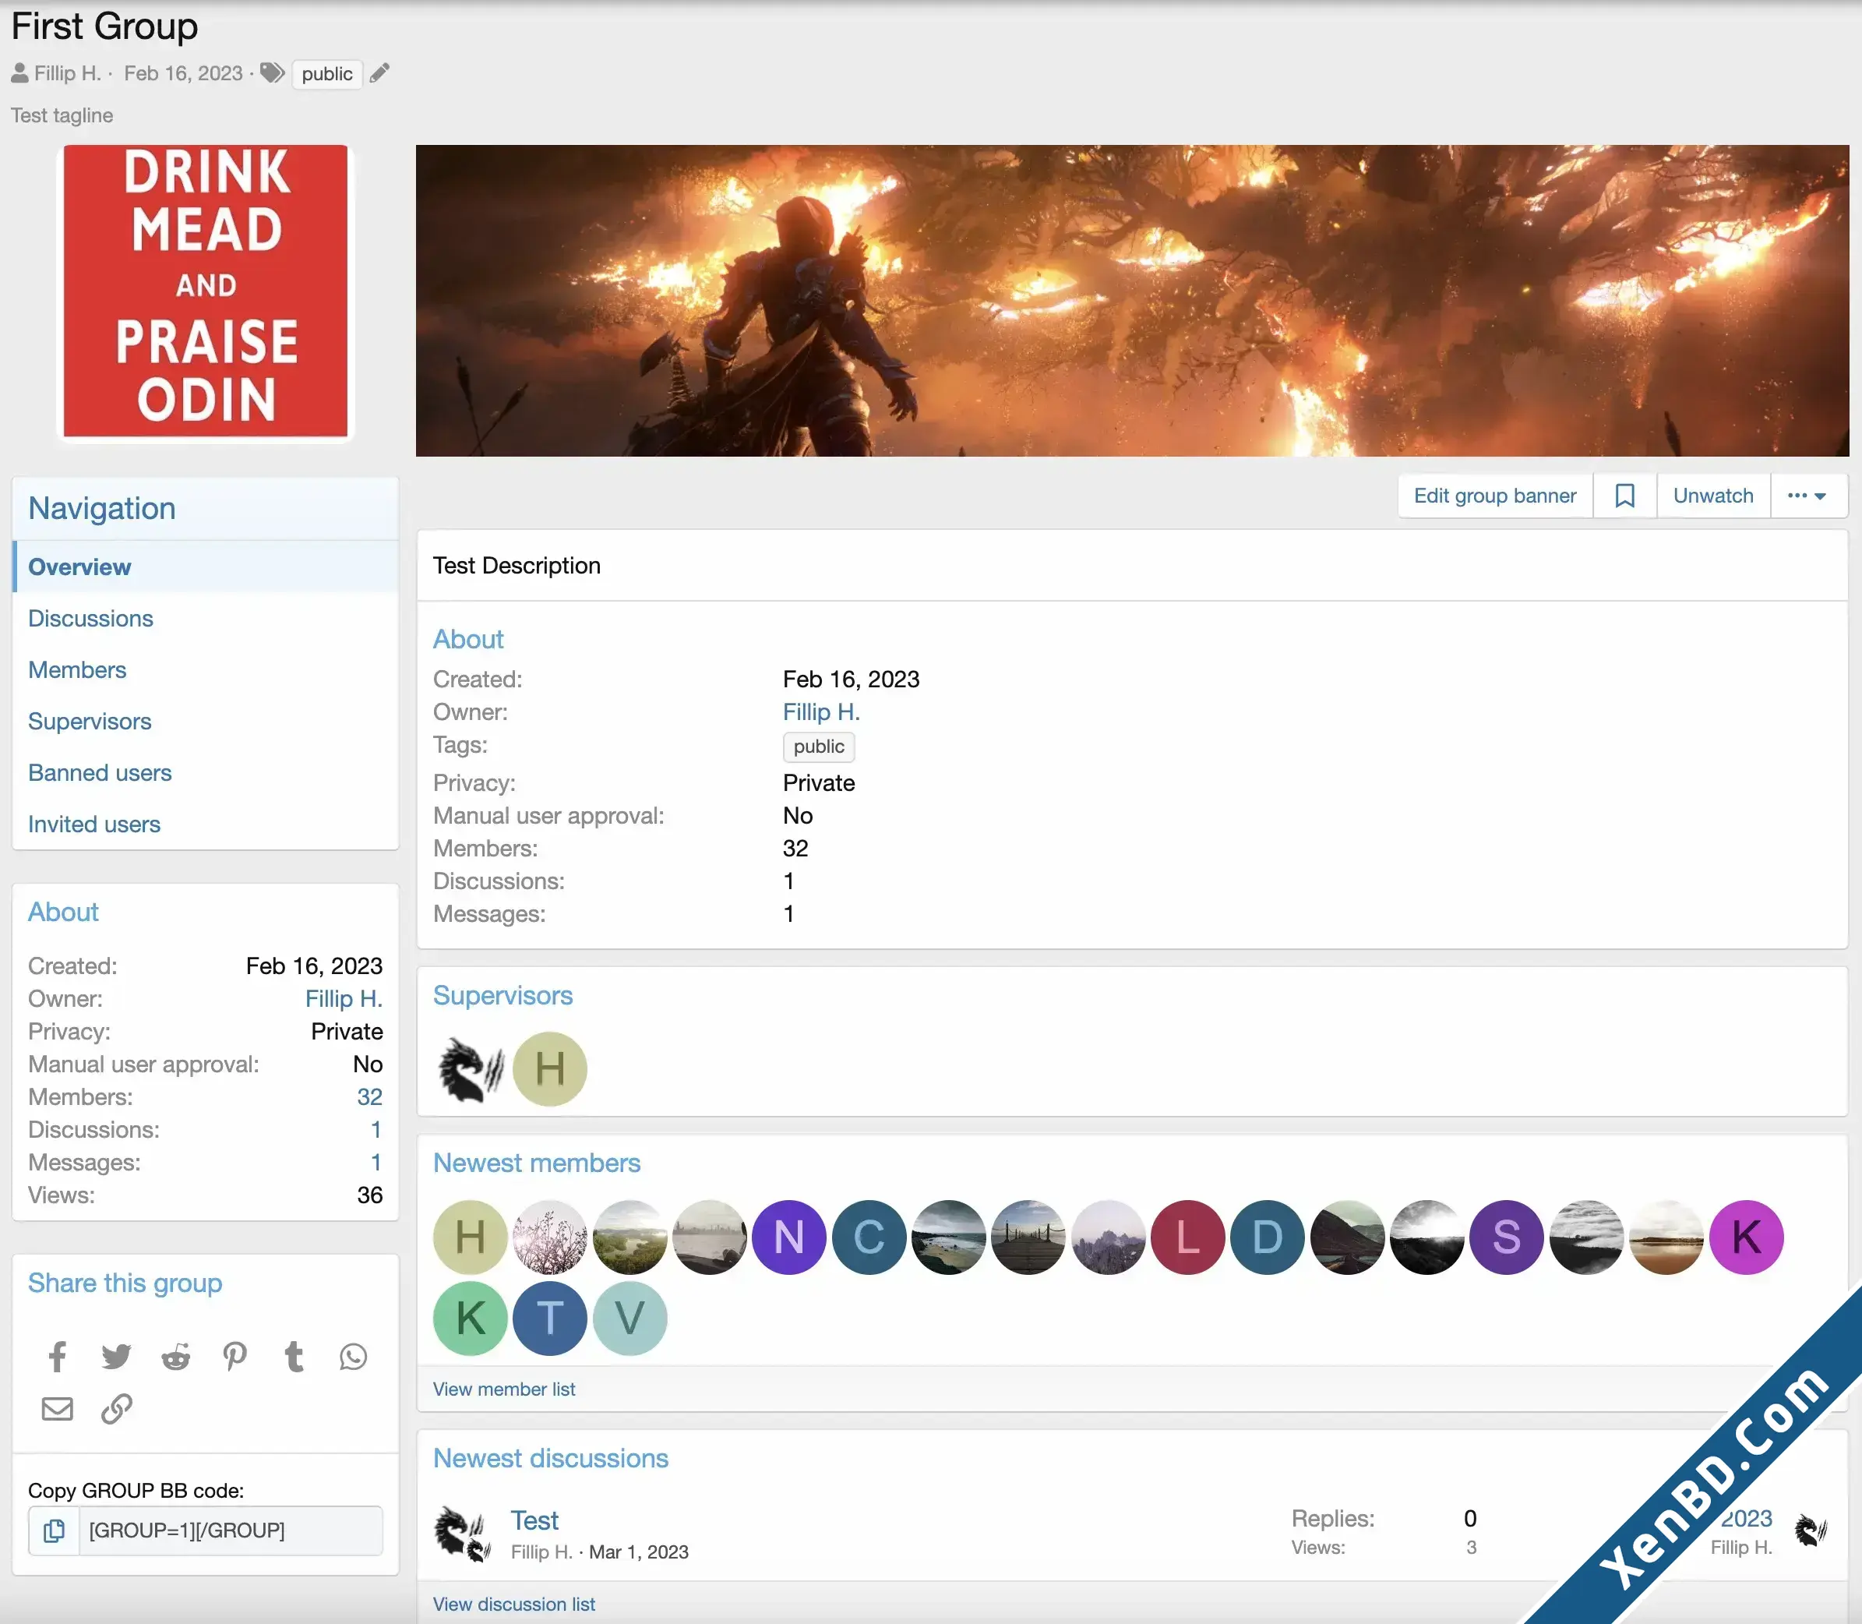Image resolution: width=1862 pixels, height=1624 pixels.
Task: Click the 'Test Description' text
Action: click(x=517, y=566)
